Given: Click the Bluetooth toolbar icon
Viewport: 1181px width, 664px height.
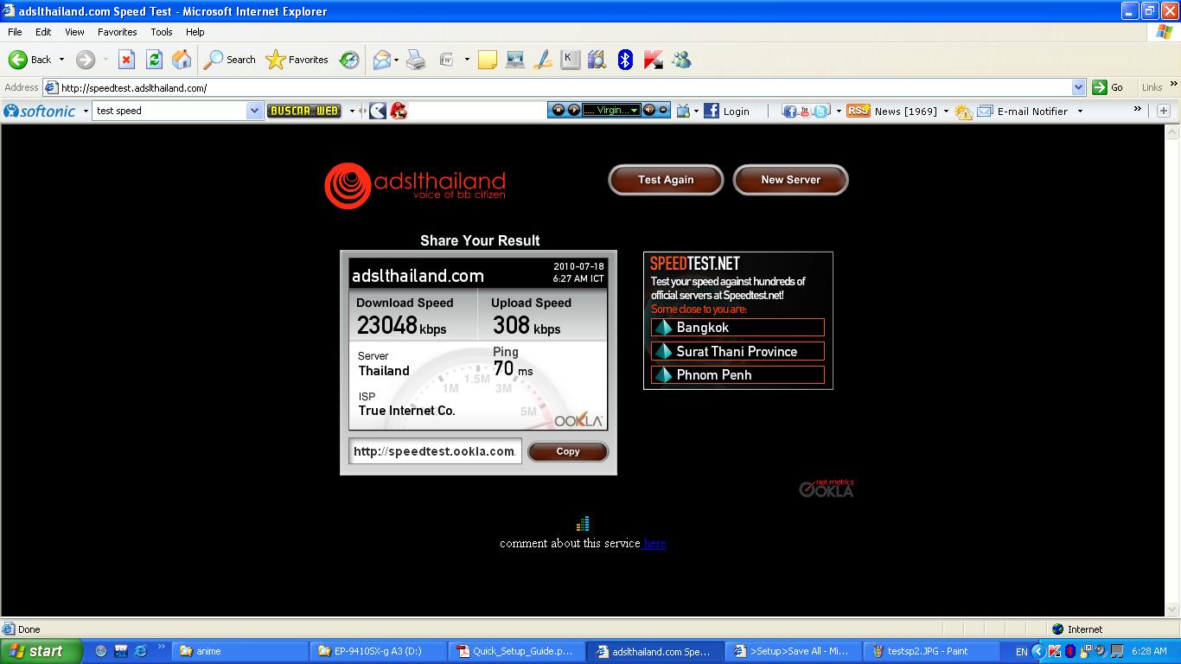Looking at the screenshot, I should [625, 60].
